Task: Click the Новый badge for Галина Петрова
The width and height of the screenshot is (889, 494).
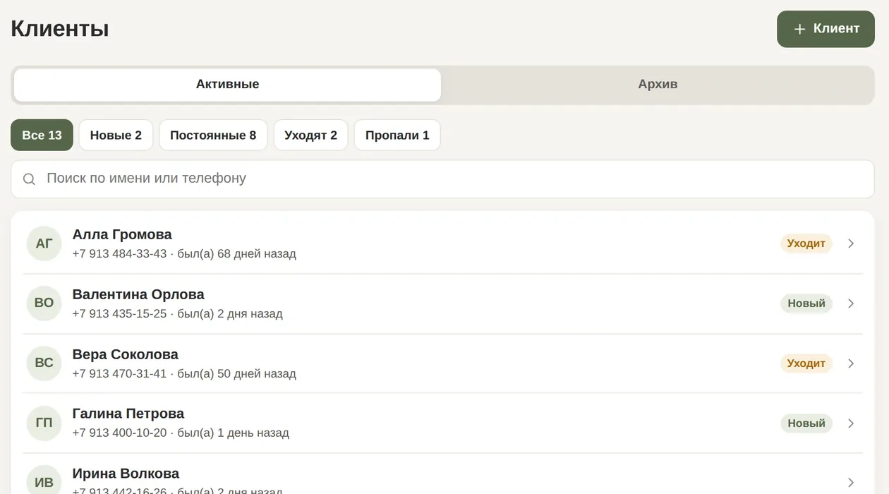Action: pos(806,423)
